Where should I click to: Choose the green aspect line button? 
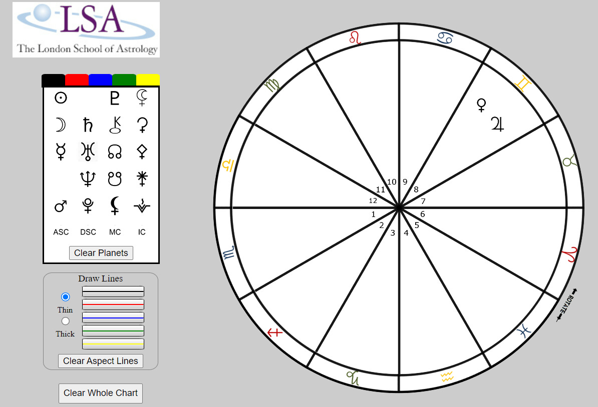[113, 330]
